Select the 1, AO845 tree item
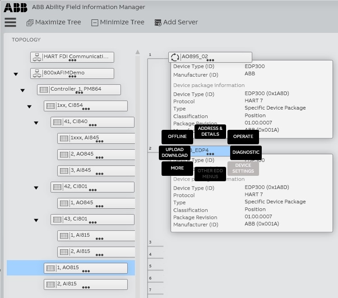This screenshot has width=338, height=298. pos(96,203)
